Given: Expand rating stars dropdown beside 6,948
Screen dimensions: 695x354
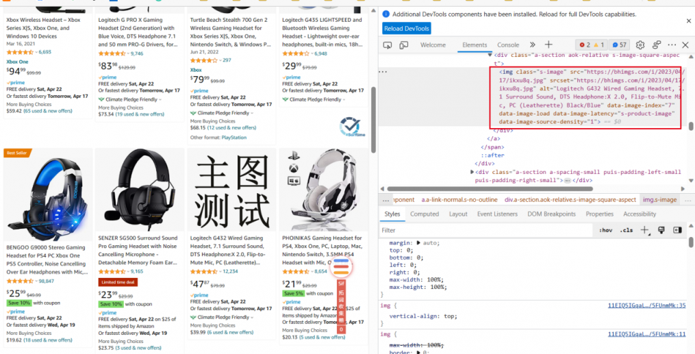Looking at the screenshot, I should pos(311,53).
